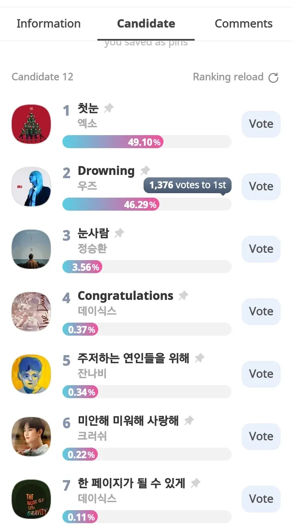Image resolution: width=292 pixels, height=528 pixels.
Task: Open the Drowning album cover thumbnail
Action: [x=31, y=186]
